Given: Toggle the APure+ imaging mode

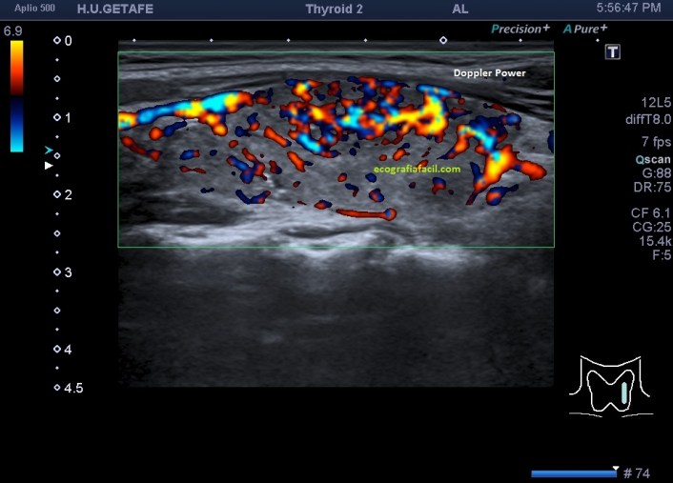Looking at the screenshot, I should (x=585, y=30).
